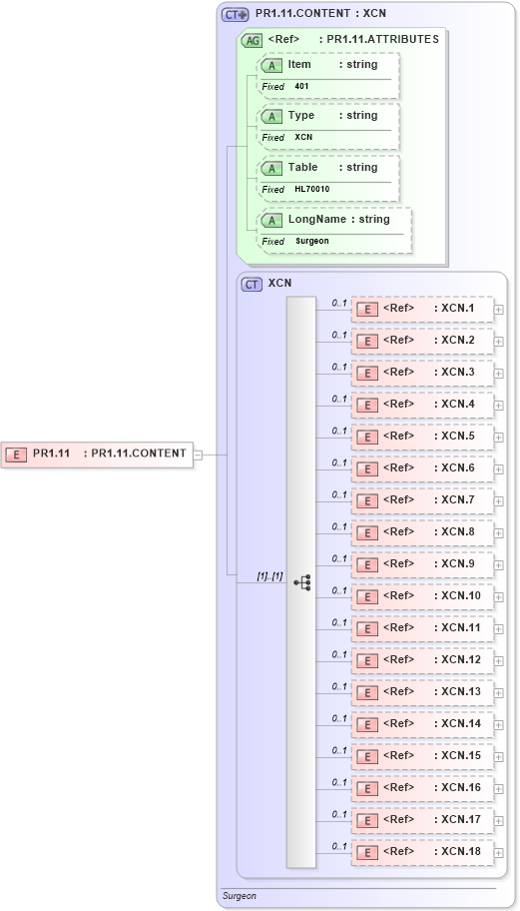Click the E icon of XCN.14
The image size is (520, 911).
click(366, 725)
